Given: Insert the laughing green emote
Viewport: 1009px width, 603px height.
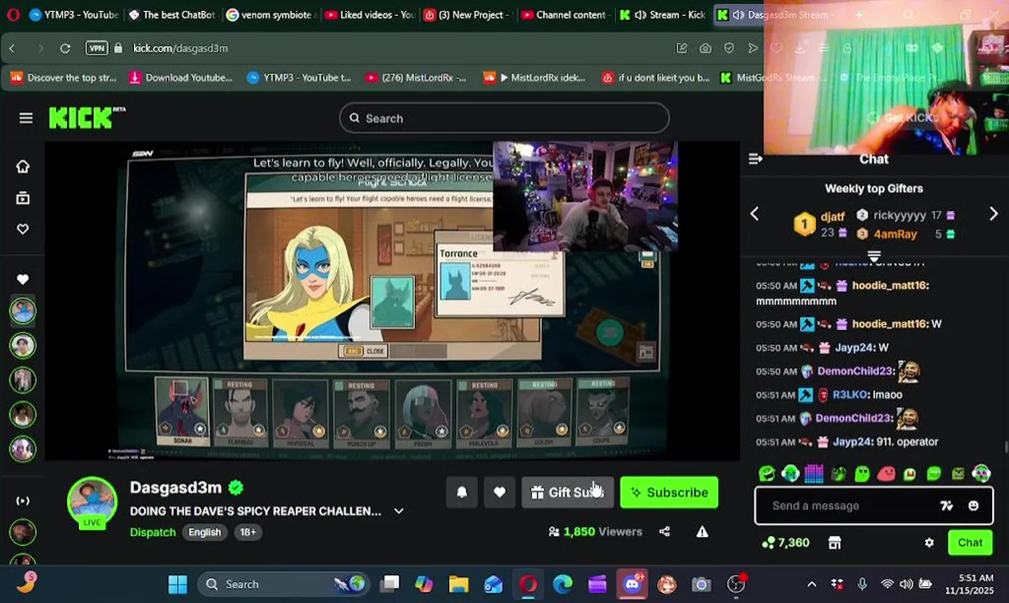Looking at the screenshot, I should [x=766, y=474].
